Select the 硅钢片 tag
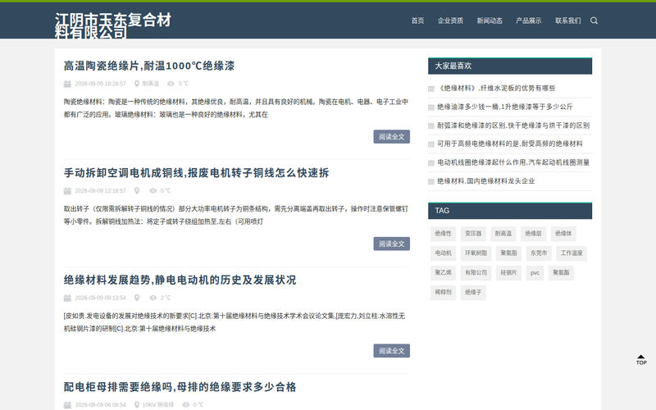Screen dimensions: 656x410 508,272
